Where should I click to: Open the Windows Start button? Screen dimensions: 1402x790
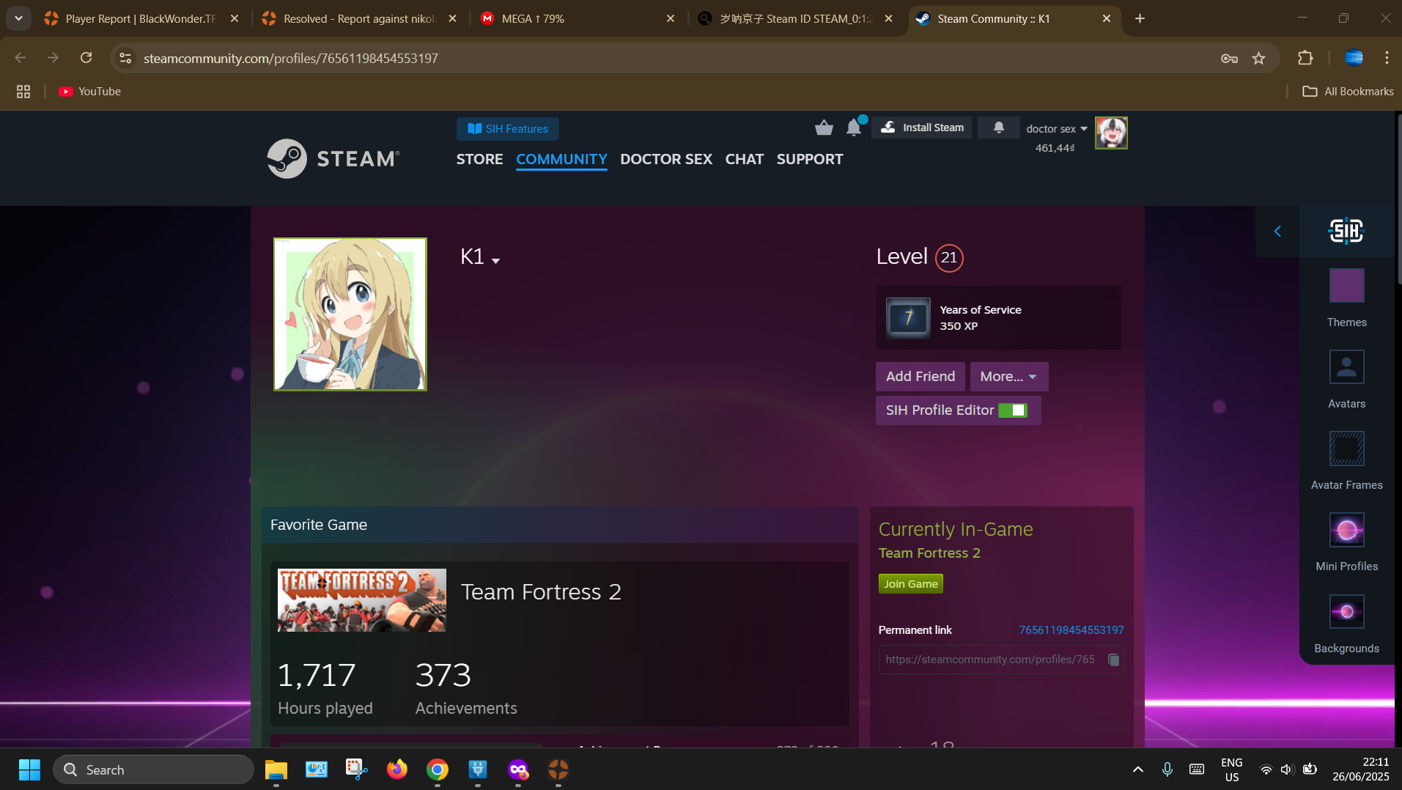point(29,769)
